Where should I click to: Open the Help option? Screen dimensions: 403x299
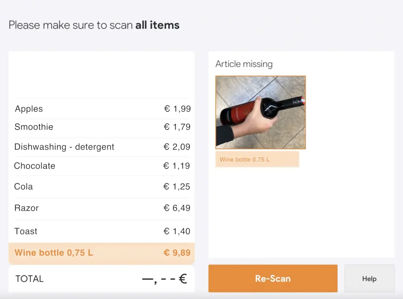pyautogui.click(x=369, y=279)
